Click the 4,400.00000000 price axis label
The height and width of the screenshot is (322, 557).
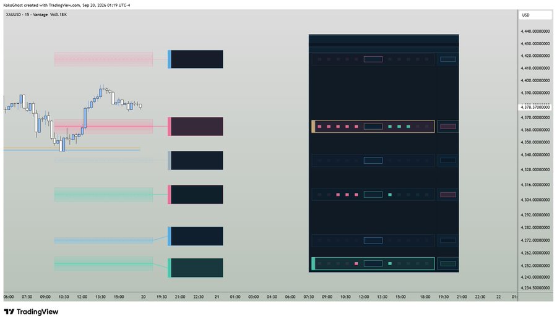535,80
